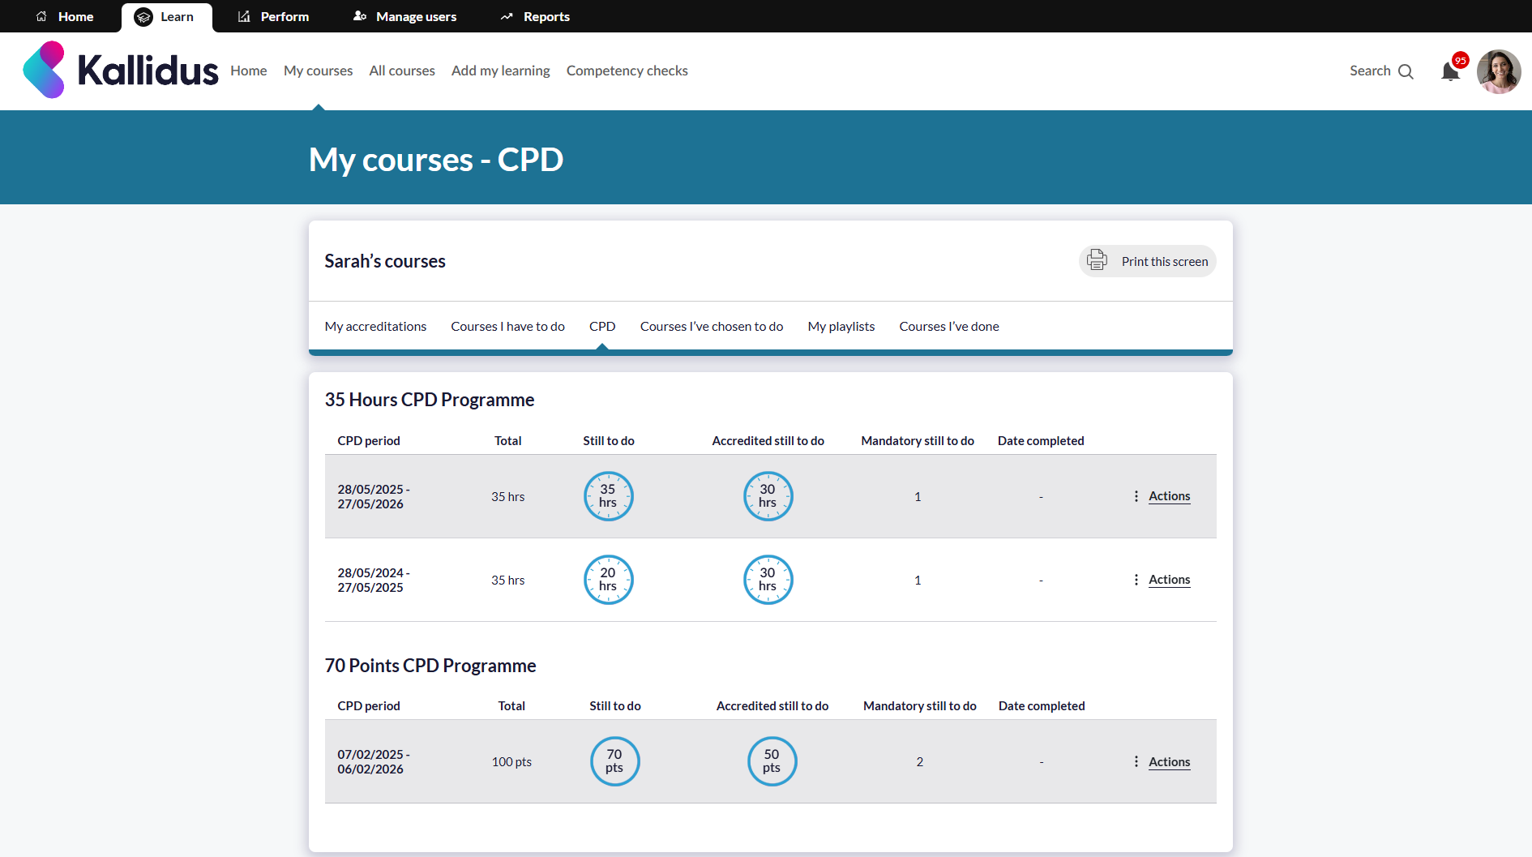1532x857 pixels.
Task: Open Reports via the trend arrow icon
Action: click(507, 16)
